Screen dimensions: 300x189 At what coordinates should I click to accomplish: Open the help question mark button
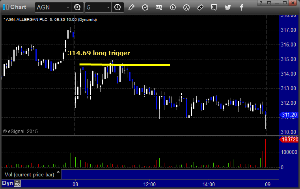261,3
